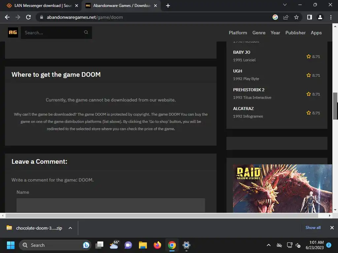This screenshot has height=253, width=338.
Task: Open browser side panel
Action: tap(310, 17)
